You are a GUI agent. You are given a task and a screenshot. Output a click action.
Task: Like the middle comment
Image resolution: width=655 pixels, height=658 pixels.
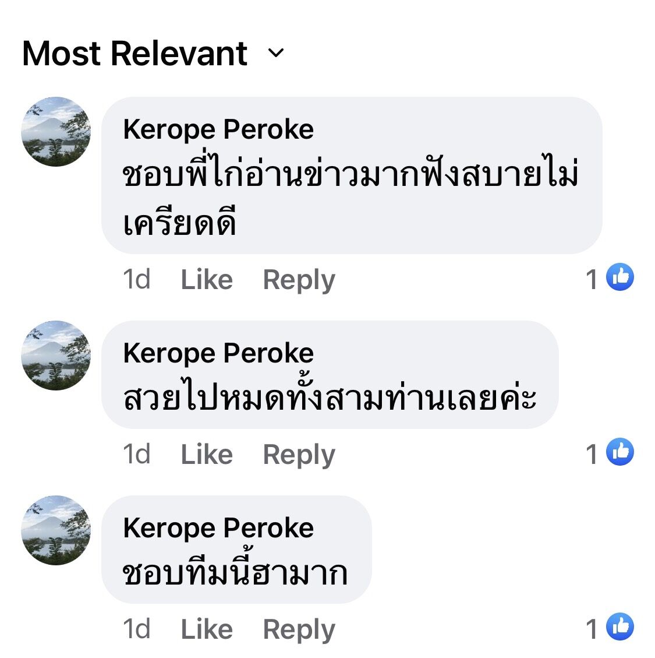pyautogui.click(x=207, y=453)
